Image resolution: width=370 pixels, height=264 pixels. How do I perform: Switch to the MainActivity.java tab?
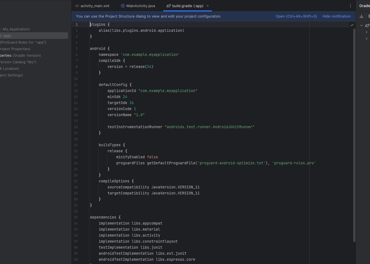click(140, 6)
